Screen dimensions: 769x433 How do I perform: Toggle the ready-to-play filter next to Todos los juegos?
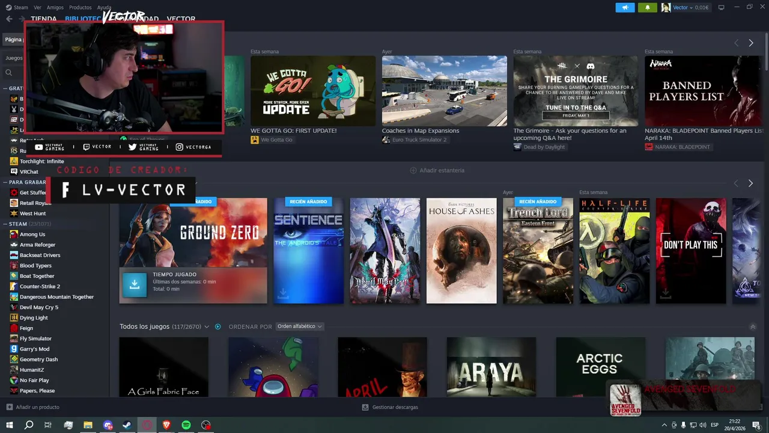coord(217,327)
